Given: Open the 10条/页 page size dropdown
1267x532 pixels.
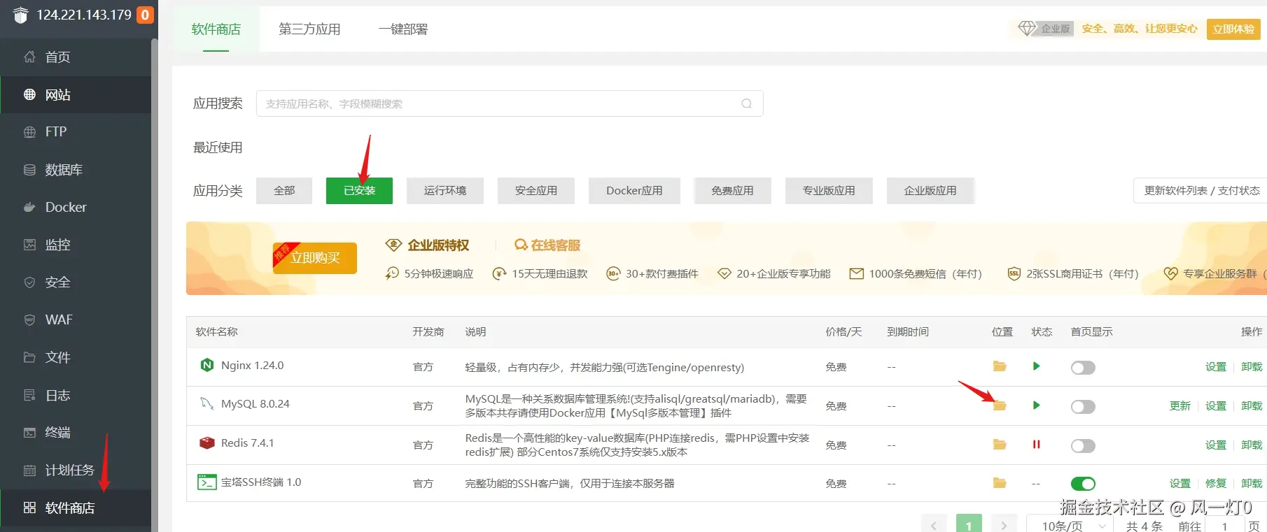Looking at the screenshot, I should pos(1071,526).
